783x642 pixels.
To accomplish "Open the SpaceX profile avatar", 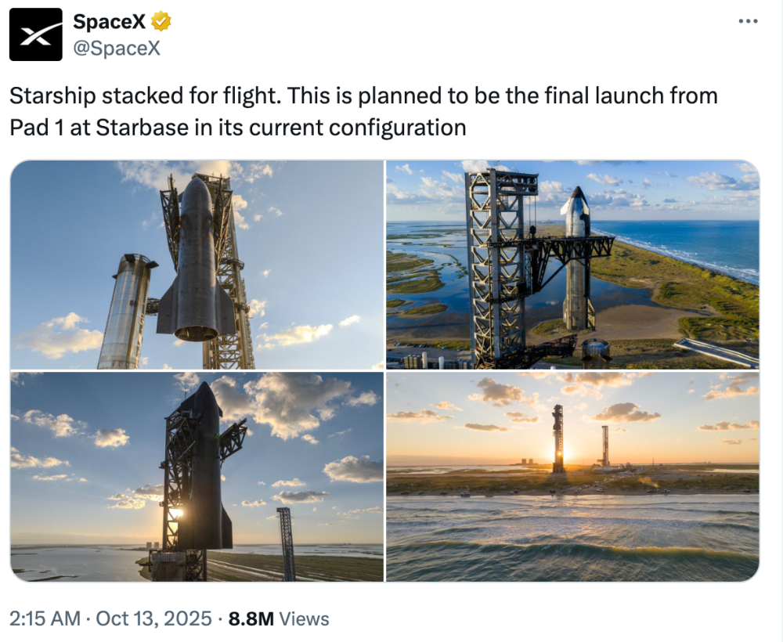I will coord(35,34).
